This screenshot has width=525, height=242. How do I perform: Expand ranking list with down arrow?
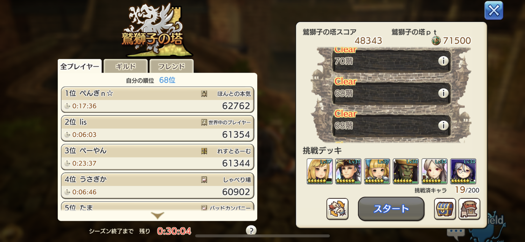[157, 216]
